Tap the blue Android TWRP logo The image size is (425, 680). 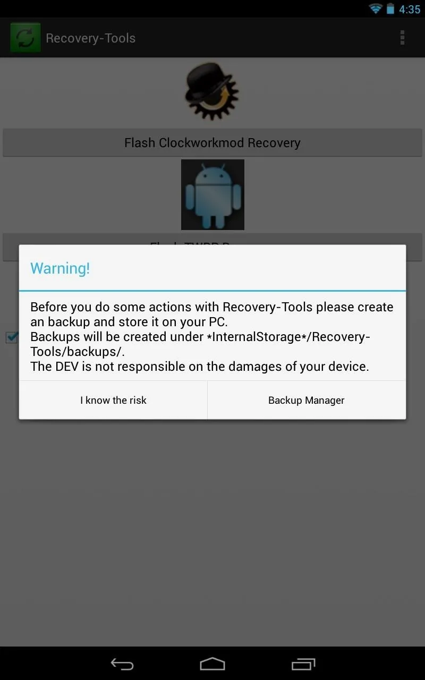click(x=212, y=194)
